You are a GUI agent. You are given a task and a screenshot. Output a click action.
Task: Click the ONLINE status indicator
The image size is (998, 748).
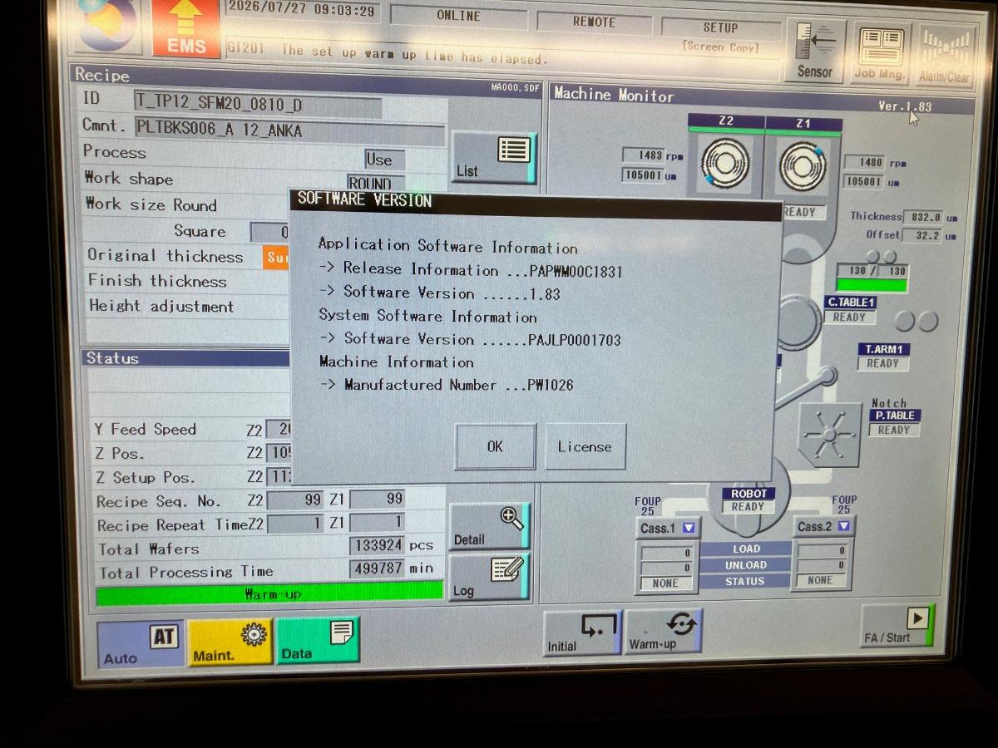point(458,16)
